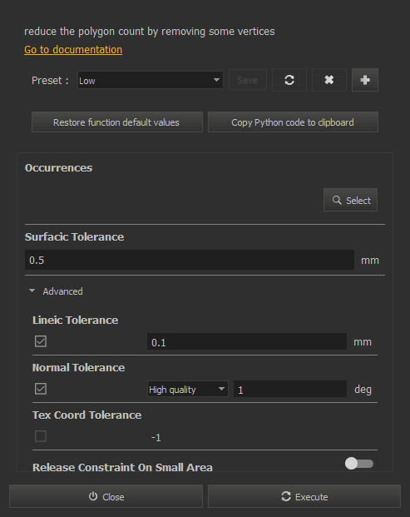Screen dimensions: 410x517
Task: Click the reload preset icon button
Action: coord(289,80)
